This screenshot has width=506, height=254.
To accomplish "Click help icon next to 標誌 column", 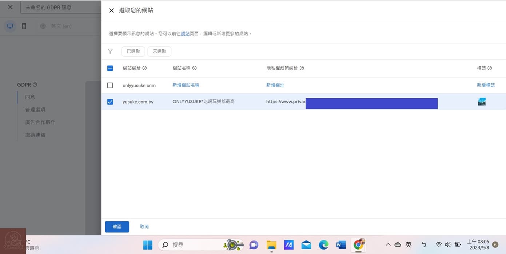I will [x=490, y=68].
